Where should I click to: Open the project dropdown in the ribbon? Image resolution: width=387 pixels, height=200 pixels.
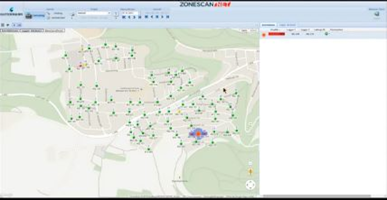pos(94,13)
